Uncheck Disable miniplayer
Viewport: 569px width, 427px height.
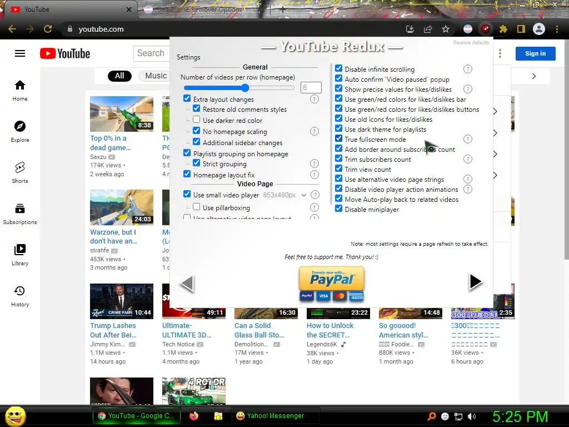point(338,208)
